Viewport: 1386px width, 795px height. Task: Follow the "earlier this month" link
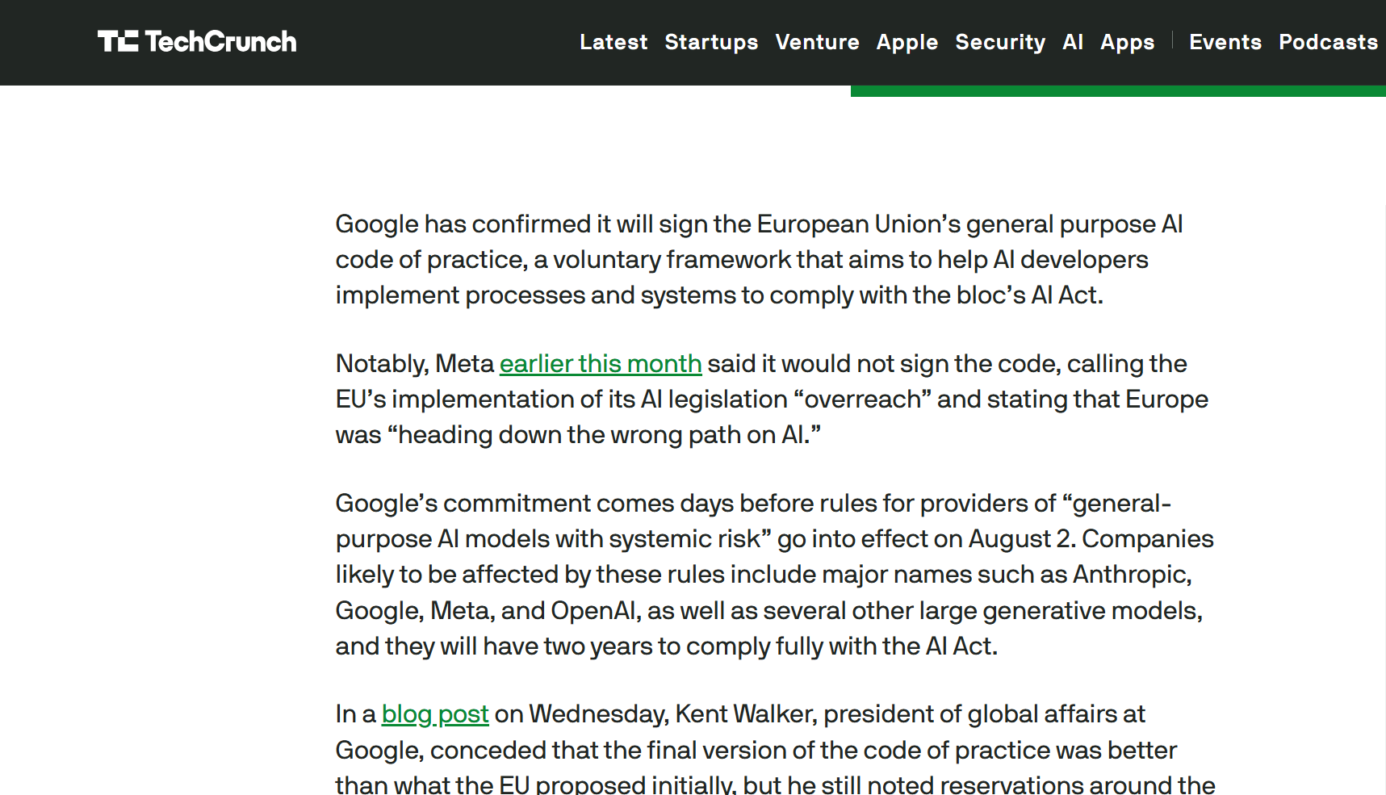(601, 364)
